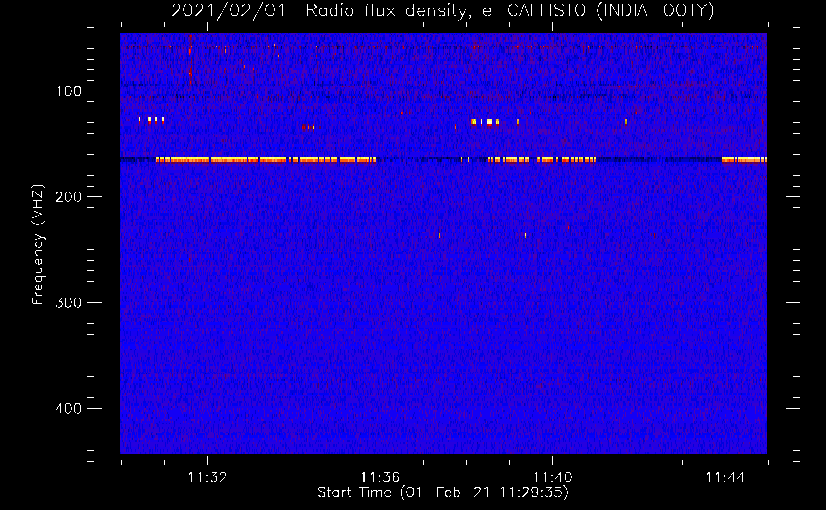Viewport: 826px width, 510px height.
Task: Click the 11:32 time tick label
Action: (207, 478)
